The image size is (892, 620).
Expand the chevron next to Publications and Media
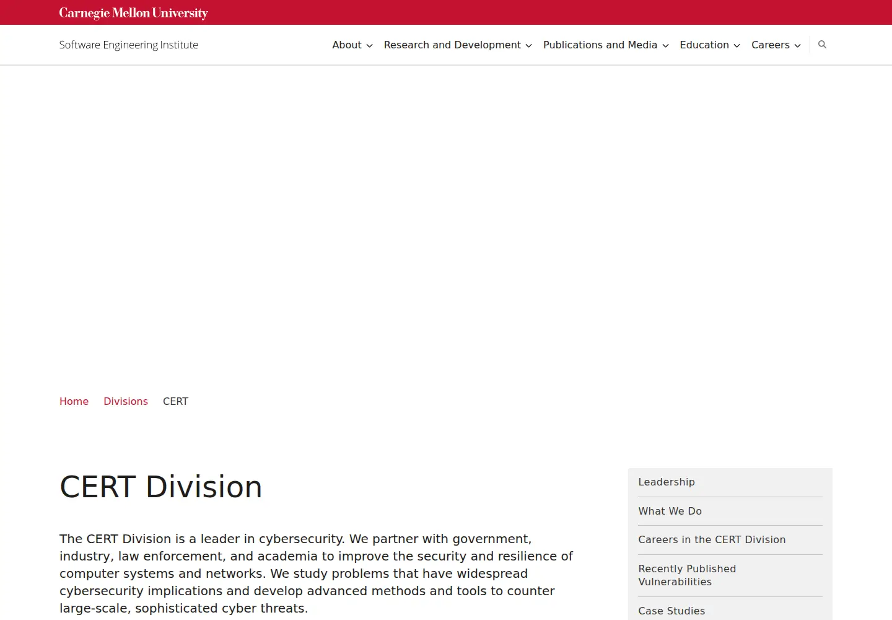pos(665,46)
